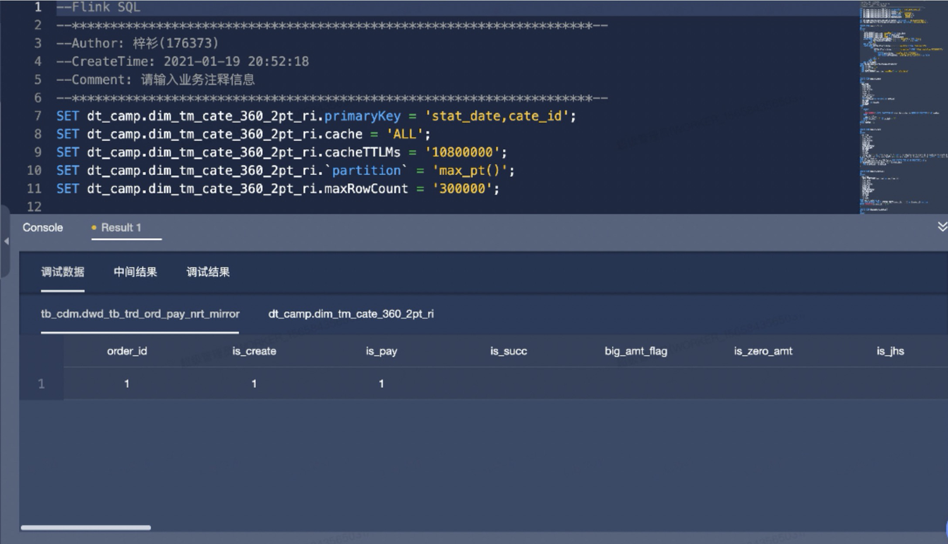Click the order_id column header

[127, 351]
